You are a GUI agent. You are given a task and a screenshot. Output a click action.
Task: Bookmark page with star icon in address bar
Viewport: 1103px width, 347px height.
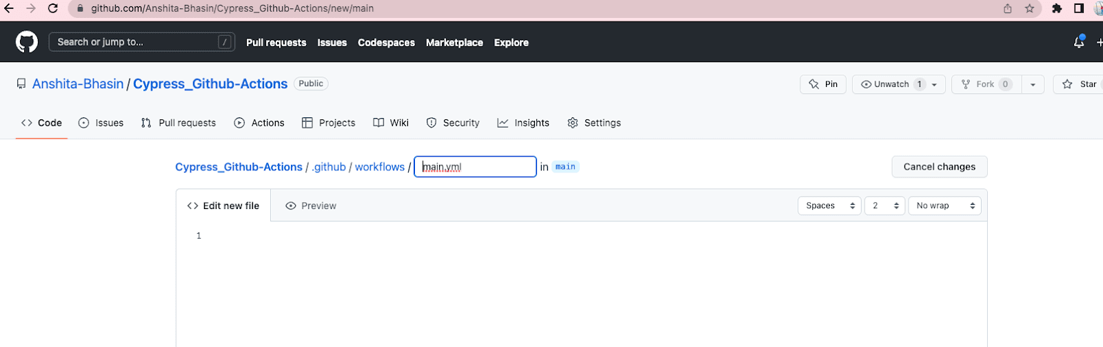pos(1029,8)
